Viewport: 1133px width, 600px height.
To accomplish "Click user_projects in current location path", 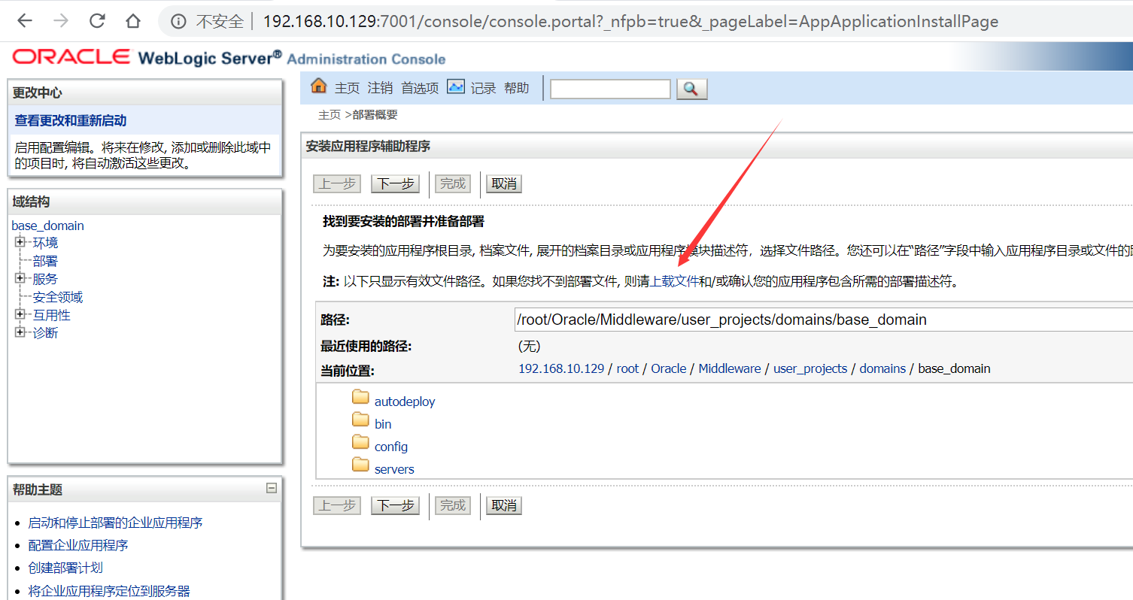I will (x=810, y=368).
